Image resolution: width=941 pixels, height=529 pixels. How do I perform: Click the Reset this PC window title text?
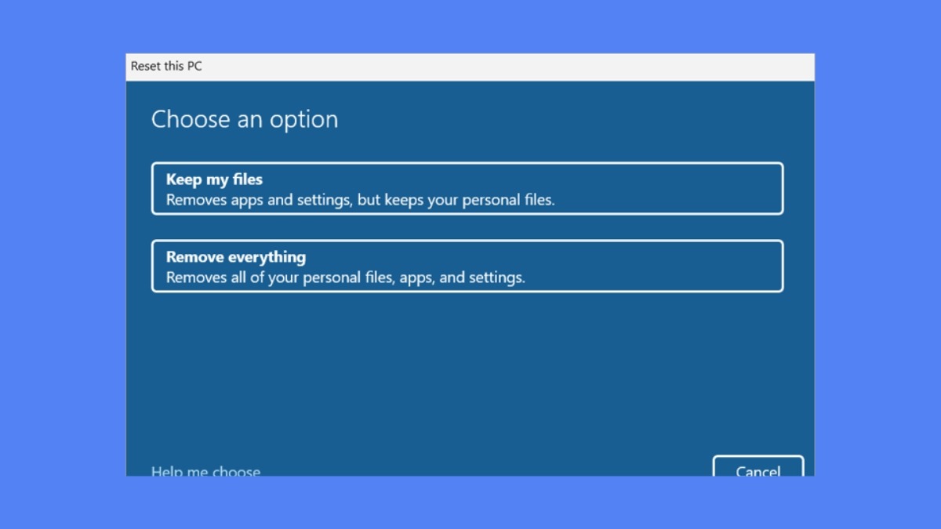pyautogui.click(x=166, y=67)
